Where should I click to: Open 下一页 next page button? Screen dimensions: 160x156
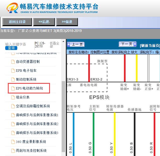[x=128, y=44]
